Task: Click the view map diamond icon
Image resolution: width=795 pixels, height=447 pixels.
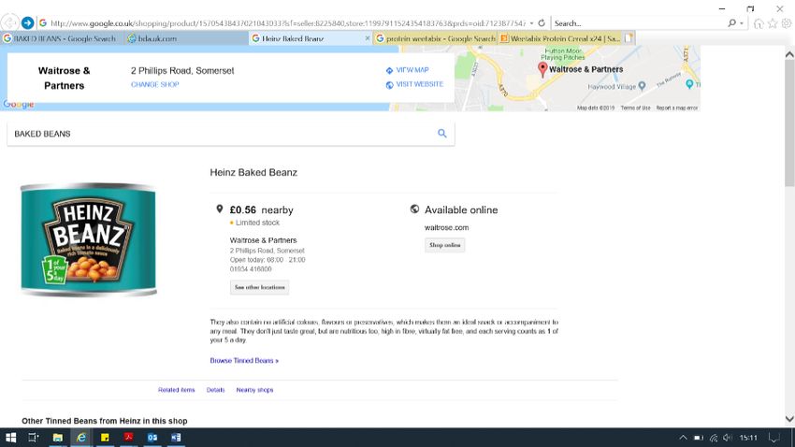Action: click(x=389, y=70)
